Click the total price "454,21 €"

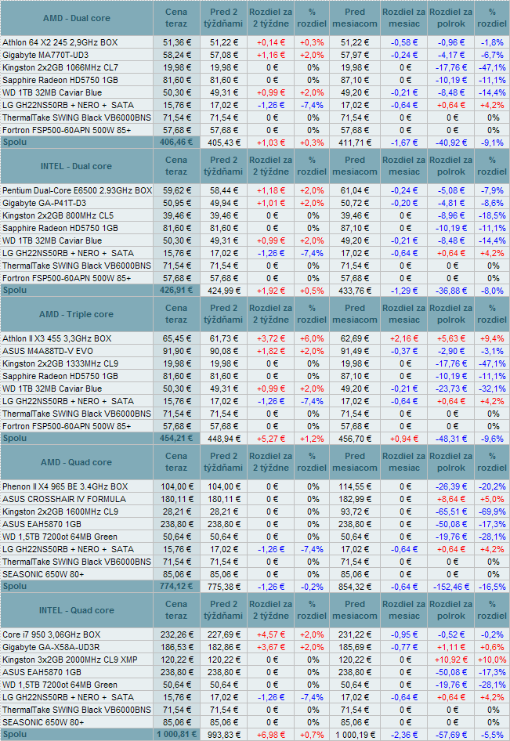175,438
